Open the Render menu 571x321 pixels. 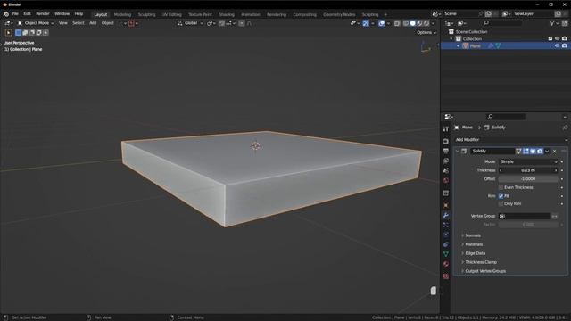point(43,14)
